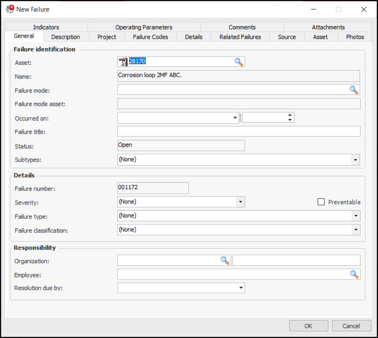Increase the Occurred on time with up arrow

290,115
